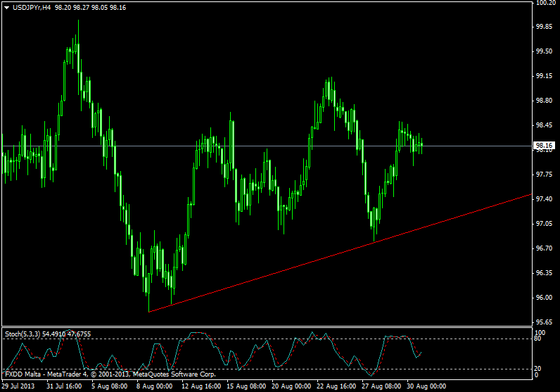Select the 96.70 price axis label
The image size is (560, 392).
coord(545,248)
